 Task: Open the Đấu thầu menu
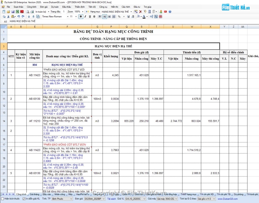tap(67, 7)
